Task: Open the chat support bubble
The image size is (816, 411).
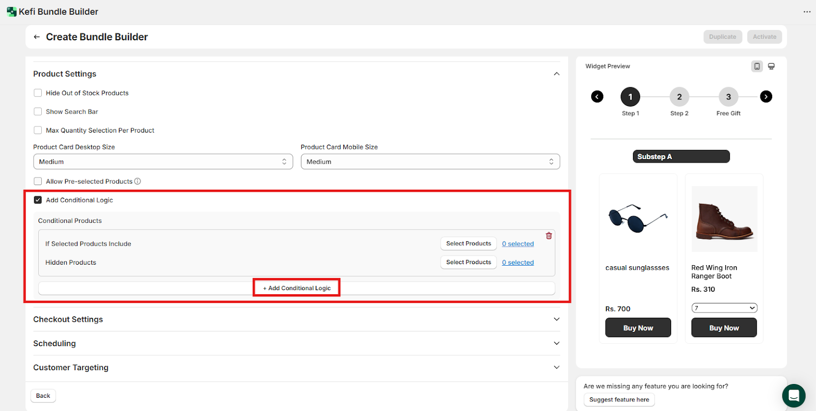Action: click(x=793, y=396)
